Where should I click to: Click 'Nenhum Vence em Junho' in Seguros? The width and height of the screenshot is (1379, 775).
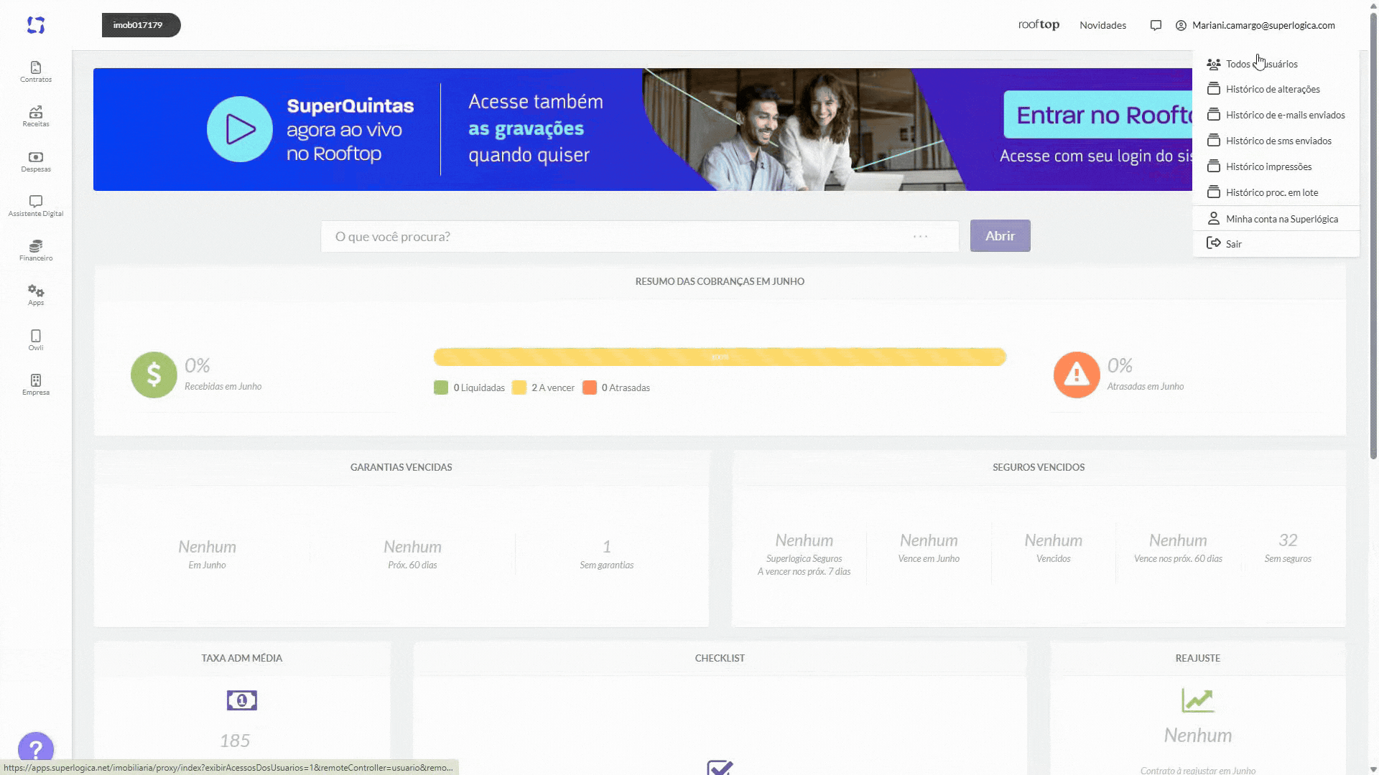pos(929,548)
